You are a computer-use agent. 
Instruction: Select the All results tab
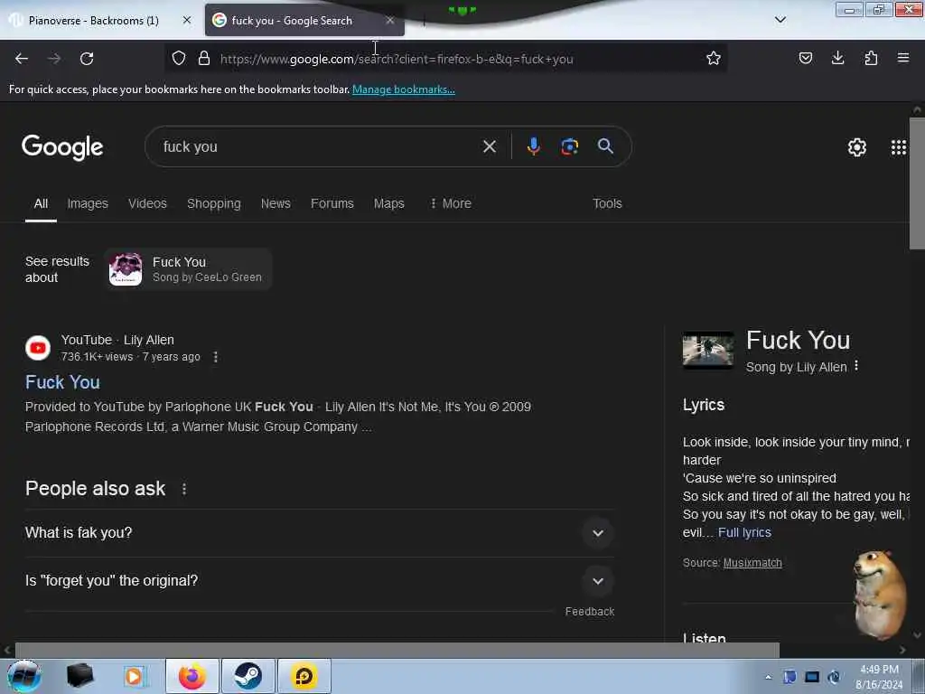[x=41, y=203]
